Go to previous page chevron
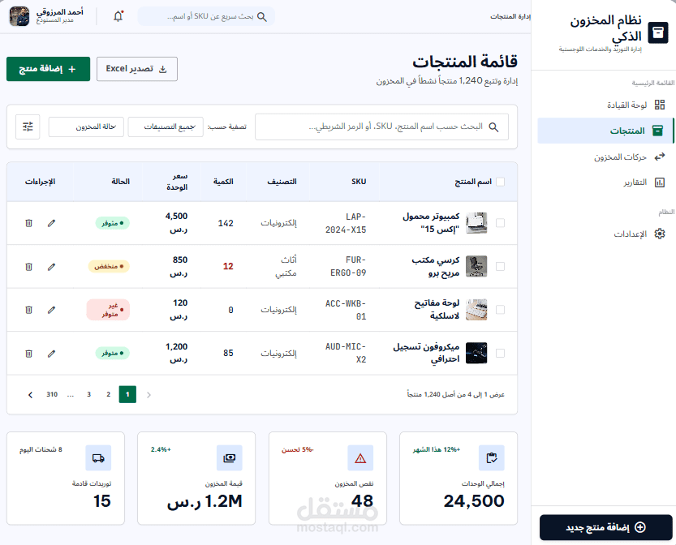The width and height of the screenshot is (676, 545). (x=149, y=395)
